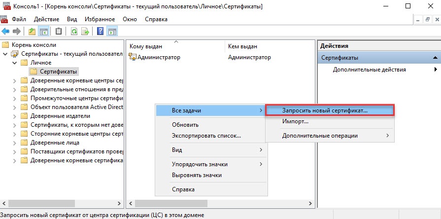Expand Доверительные отношения в предприятии node
Image resolution: width=441 pixels, height=219 pixels.
15,89
